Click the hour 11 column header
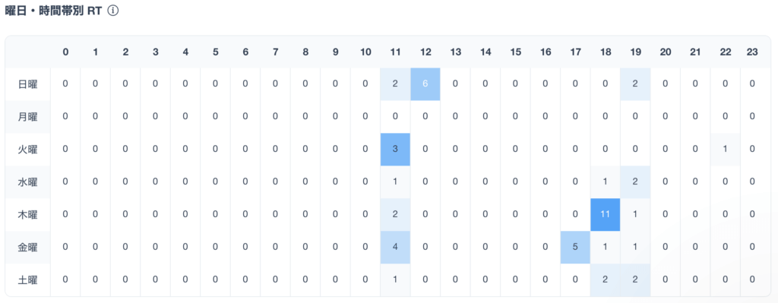This screenshot has width=778, height=303. (395, 52)
